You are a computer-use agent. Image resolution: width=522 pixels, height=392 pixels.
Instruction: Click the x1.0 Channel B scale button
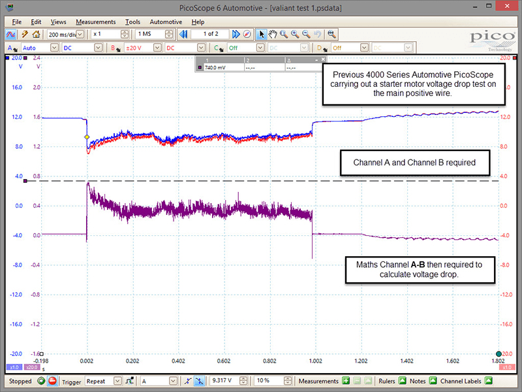507,367
